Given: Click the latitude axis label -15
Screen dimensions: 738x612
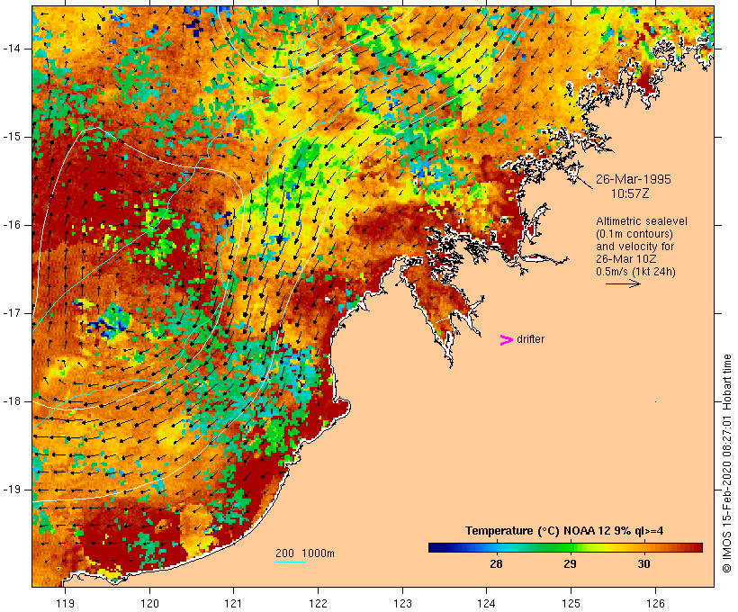Looking at the screenshot, I should click(11, 137).
